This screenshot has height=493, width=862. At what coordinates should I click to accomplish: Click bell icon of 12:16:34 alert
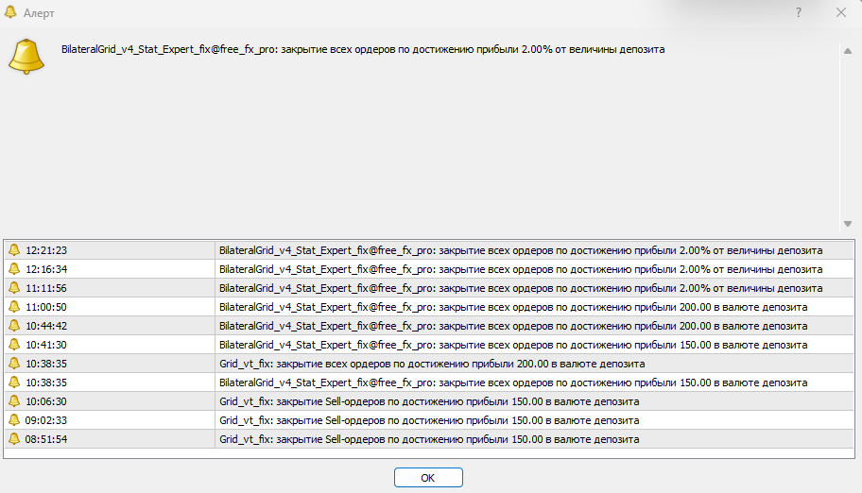14,269
